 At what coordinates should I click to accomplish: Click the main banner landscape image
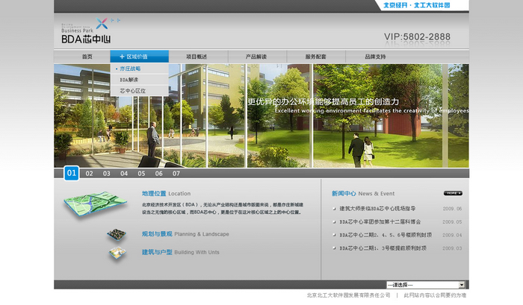click(261, 116)
